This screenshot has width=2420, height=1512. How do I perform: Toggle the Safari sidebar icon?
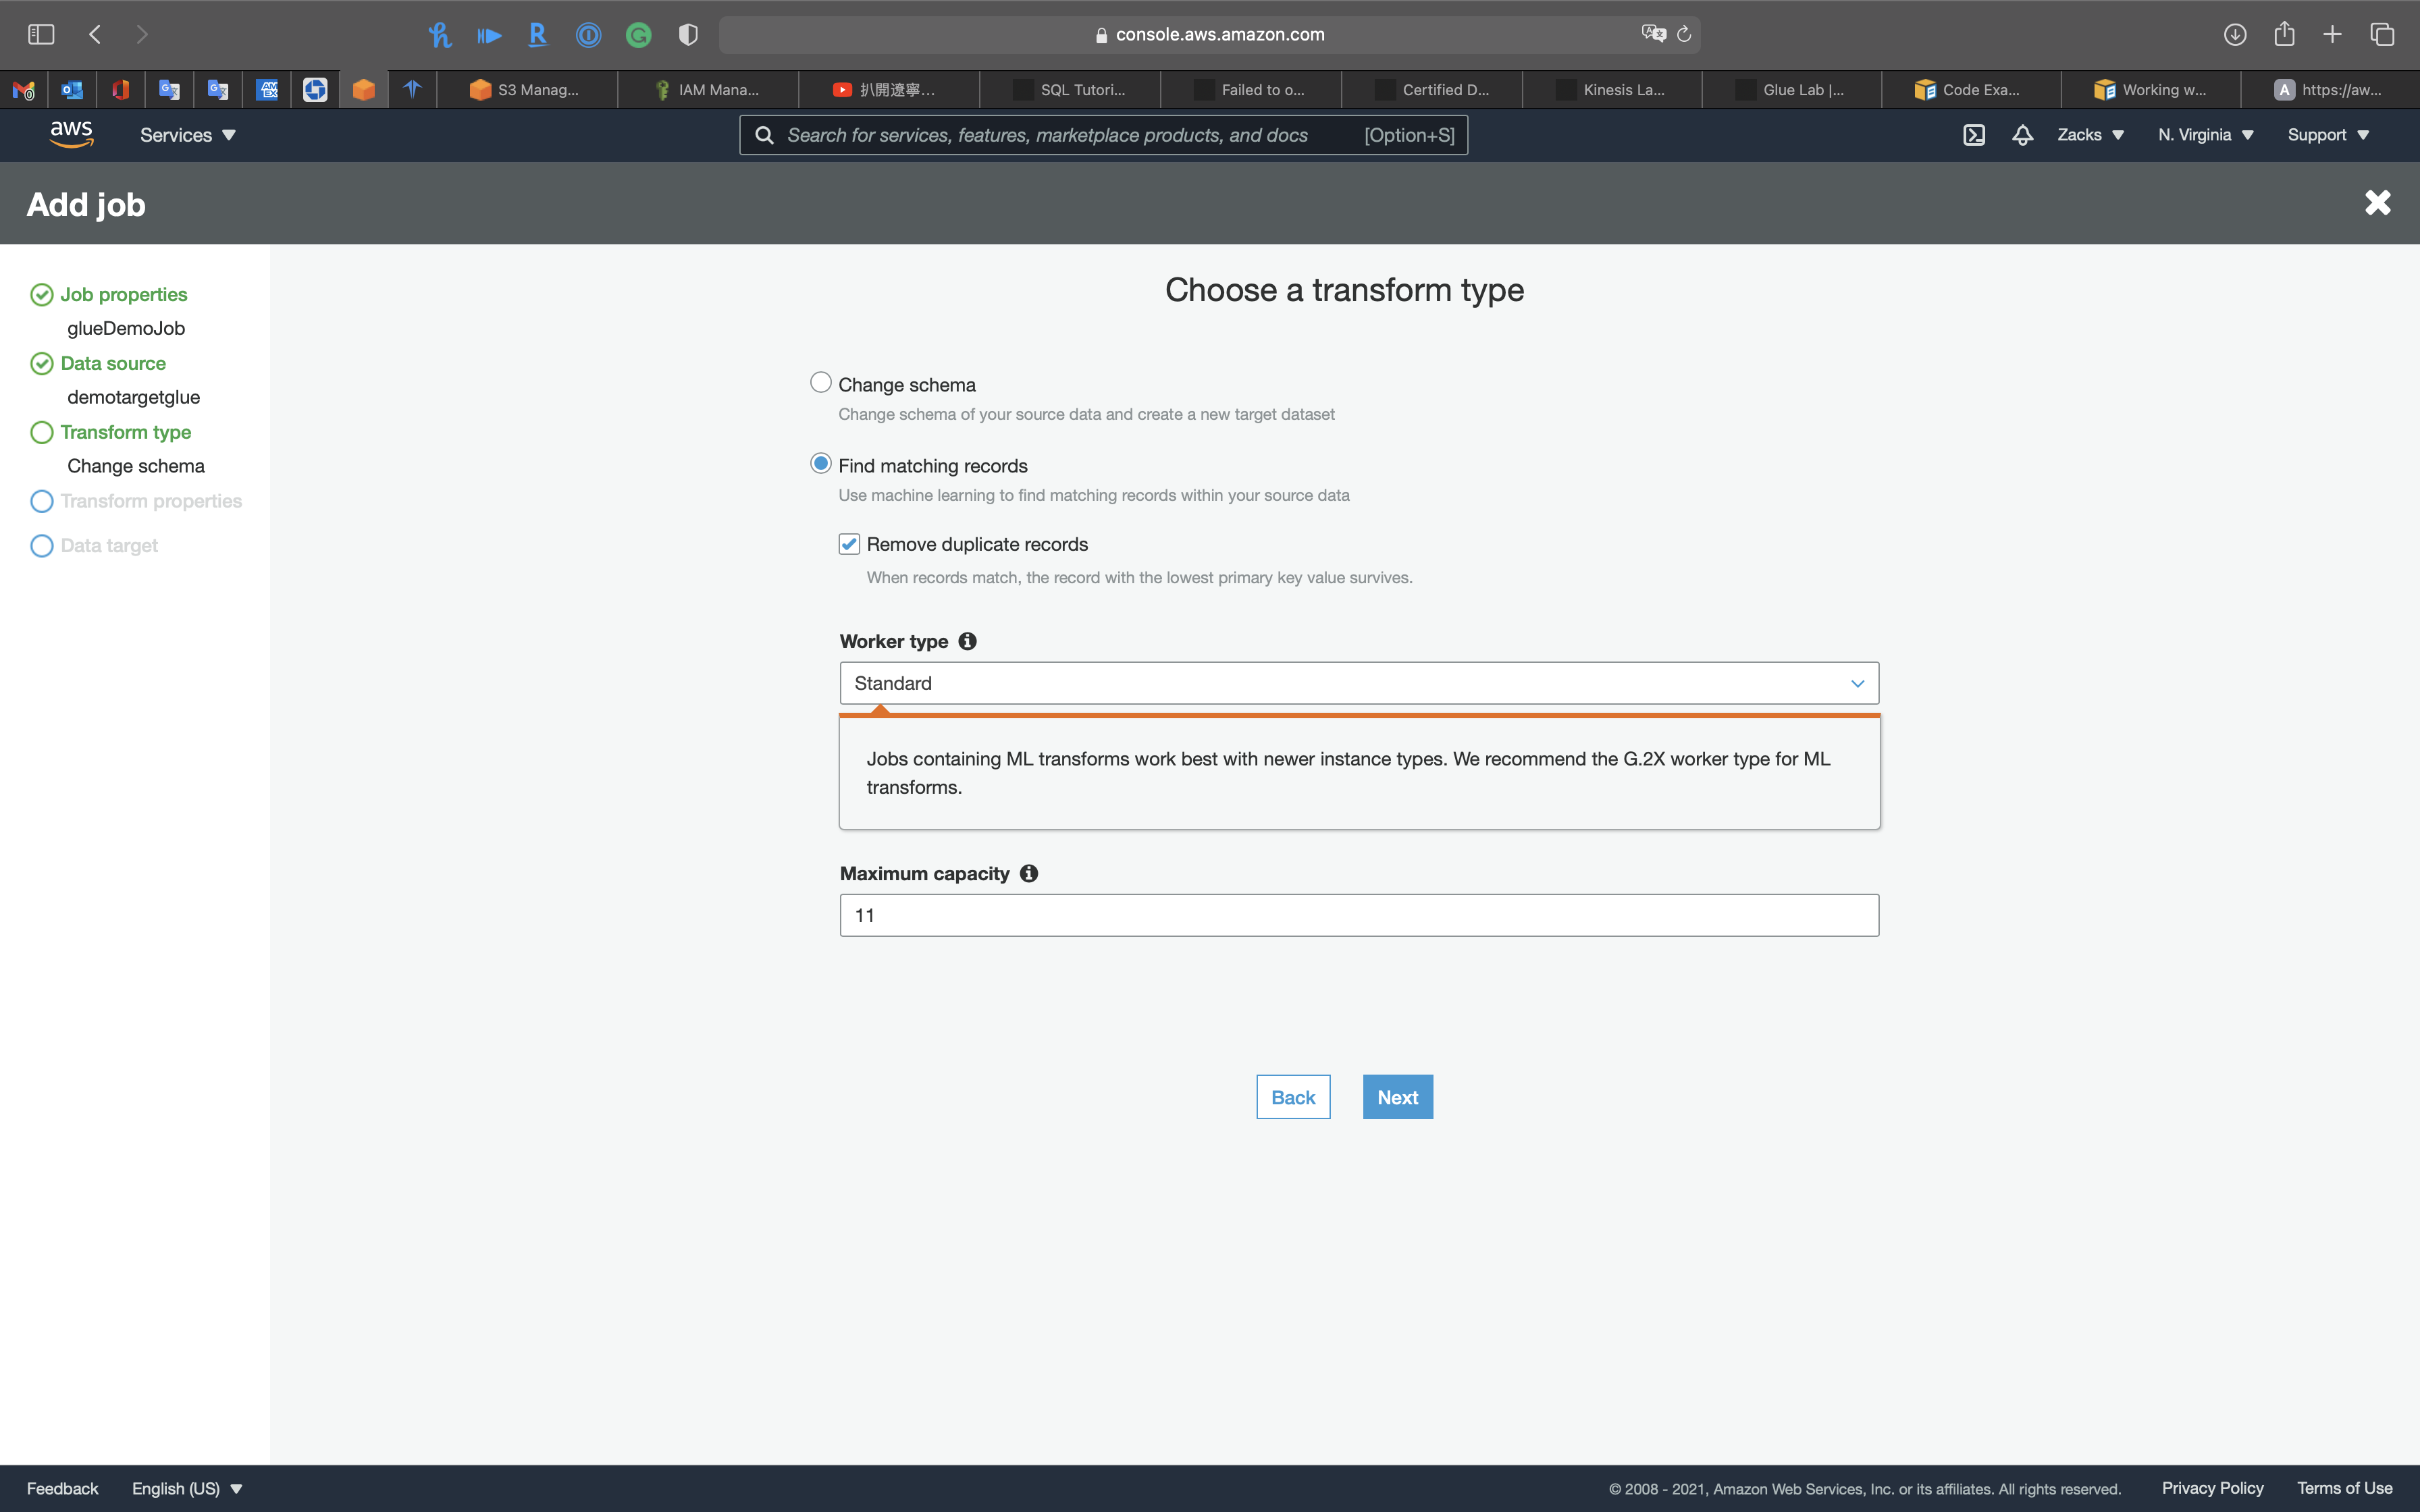click(x=41, y=34)
